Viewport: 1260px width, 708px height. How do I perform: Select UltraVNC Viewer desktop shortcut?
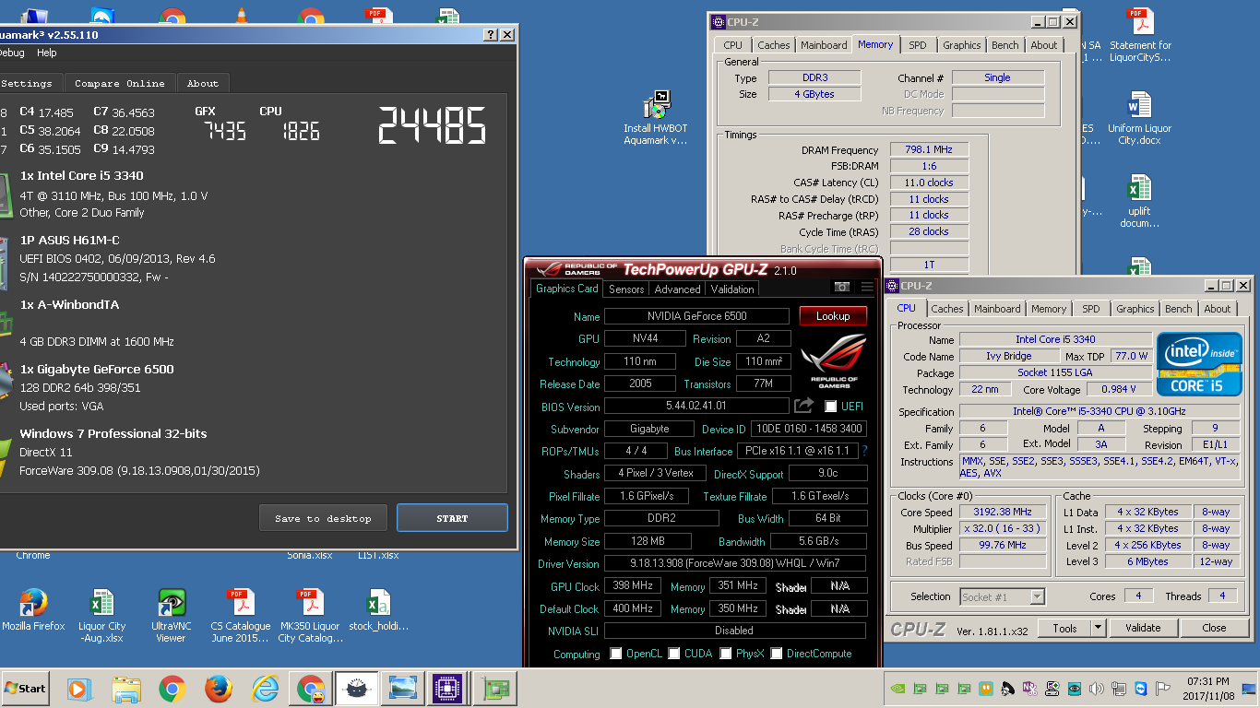(x=171, y=616)
